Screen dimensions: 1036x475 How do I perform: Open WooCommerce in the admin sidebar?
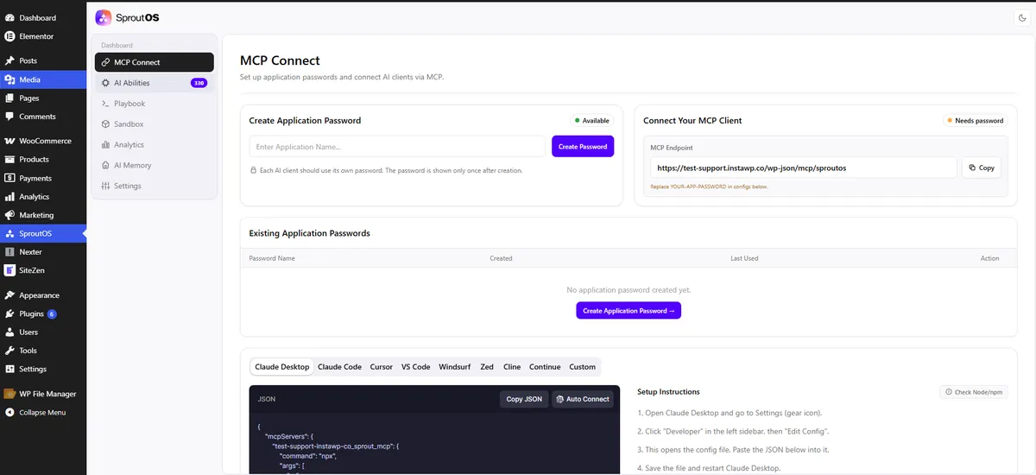click(x=43, y=141)
